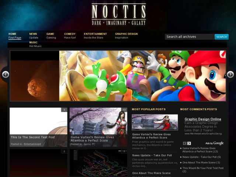Open the orange planet slider image
This screenshot has height=177, width=236.
pos(35,76)
